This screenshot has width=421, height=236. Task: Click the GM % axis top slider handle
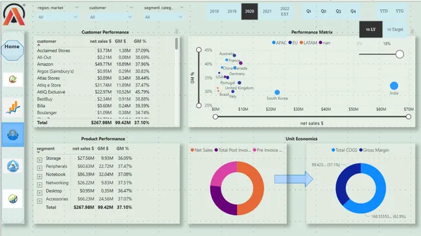(199, 50)
